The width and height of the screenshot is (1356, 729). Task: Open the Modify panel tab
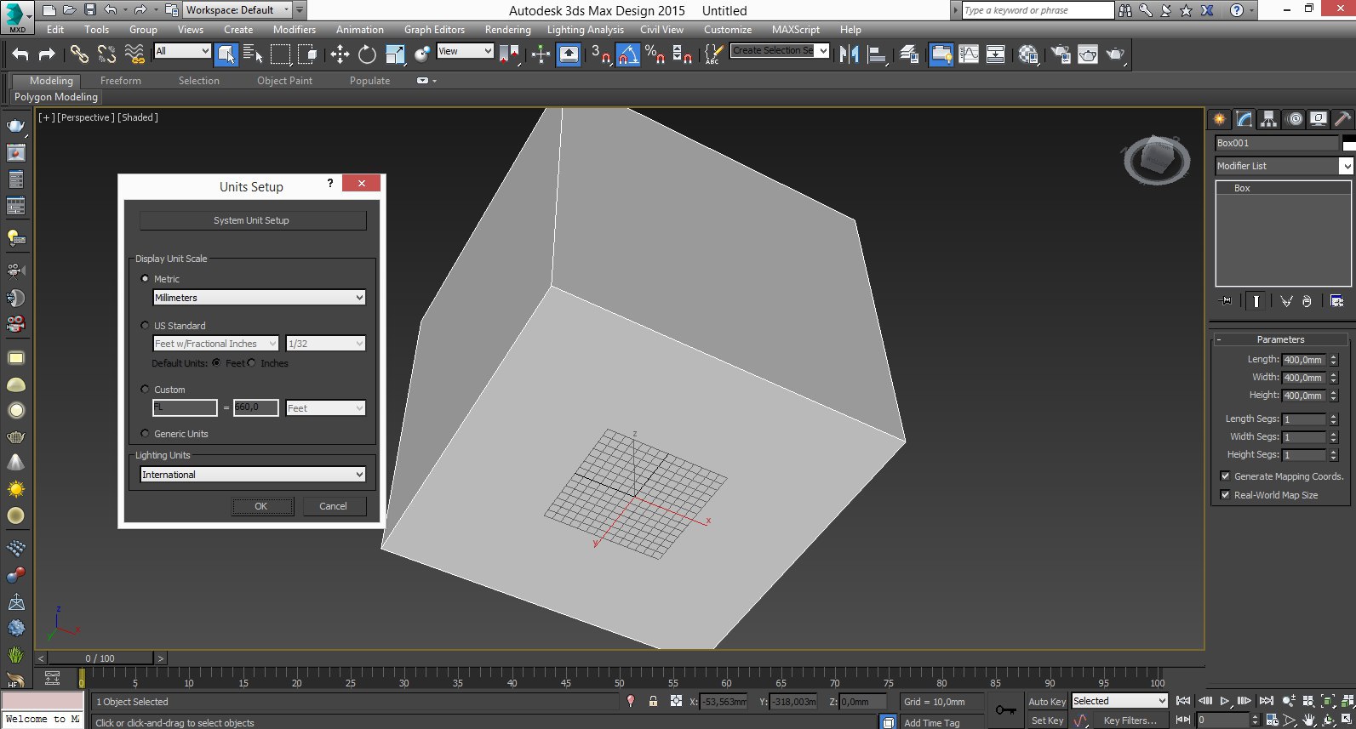[x=1244, y=119]
